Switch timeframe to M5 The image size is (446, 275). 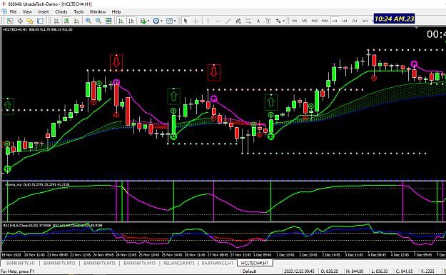pyautogui.click(x=304, y=21)
